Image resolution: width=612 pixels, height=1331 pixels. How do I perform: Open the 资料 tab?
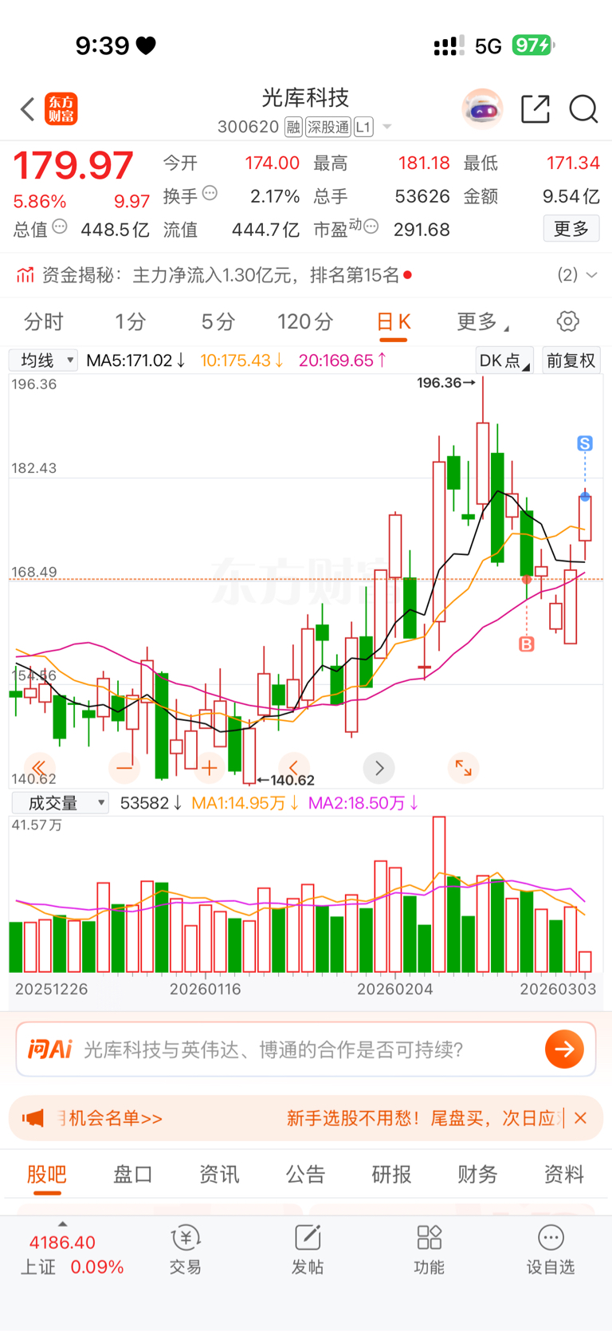pyautogui.click(x=563, y=1174)
